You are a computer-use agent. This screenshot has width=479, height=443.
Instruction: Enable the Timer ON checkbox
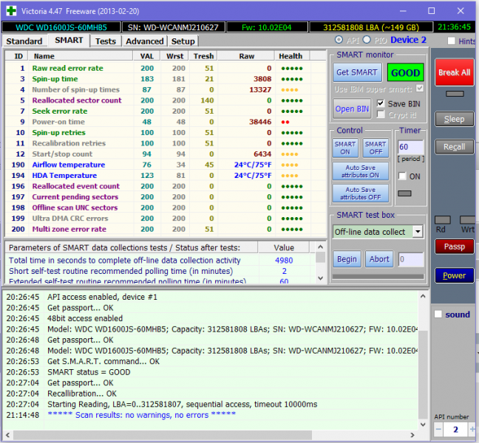pyautogui.click(x=403, y=176)
